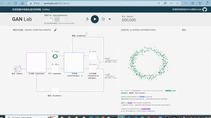Step forward one training iteration
The width and height of the screenshot is (211, 118).
pyautogui.click(x=110, y=19)
